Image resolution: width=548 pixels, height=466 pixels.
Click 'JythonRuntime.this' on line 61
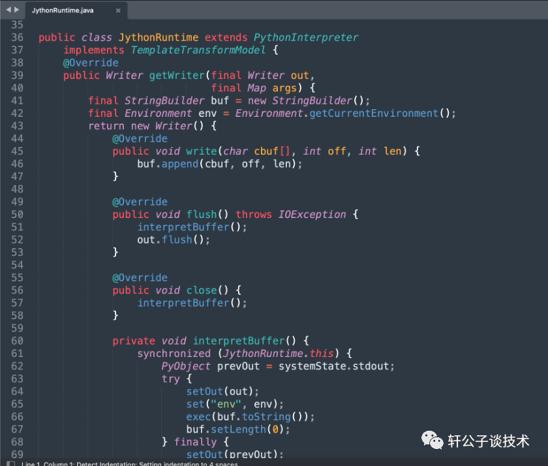coord(278,354)
